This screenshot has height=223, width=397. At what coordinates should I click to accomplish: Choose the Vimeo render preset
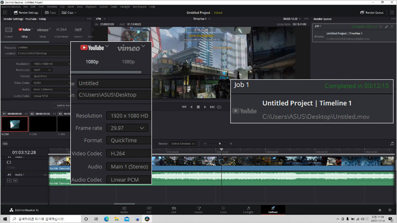(x=43, y=29)
